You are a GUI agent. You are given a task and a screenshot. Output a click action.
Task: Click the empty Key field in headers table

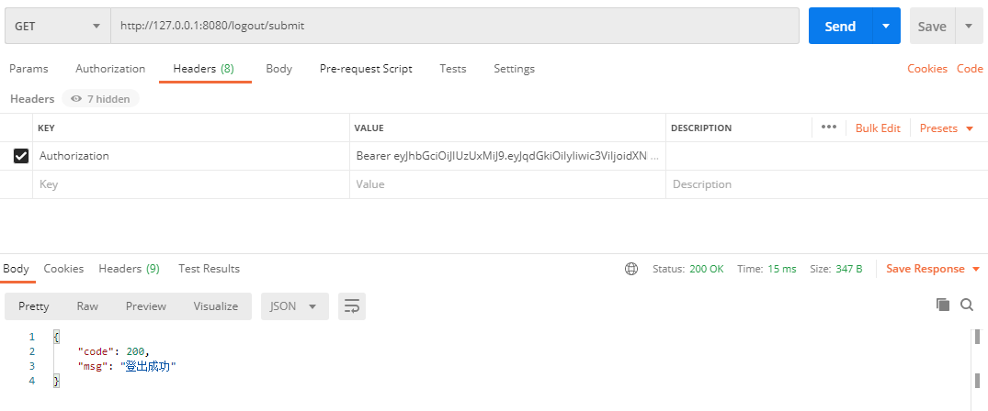tap(191, 184)
